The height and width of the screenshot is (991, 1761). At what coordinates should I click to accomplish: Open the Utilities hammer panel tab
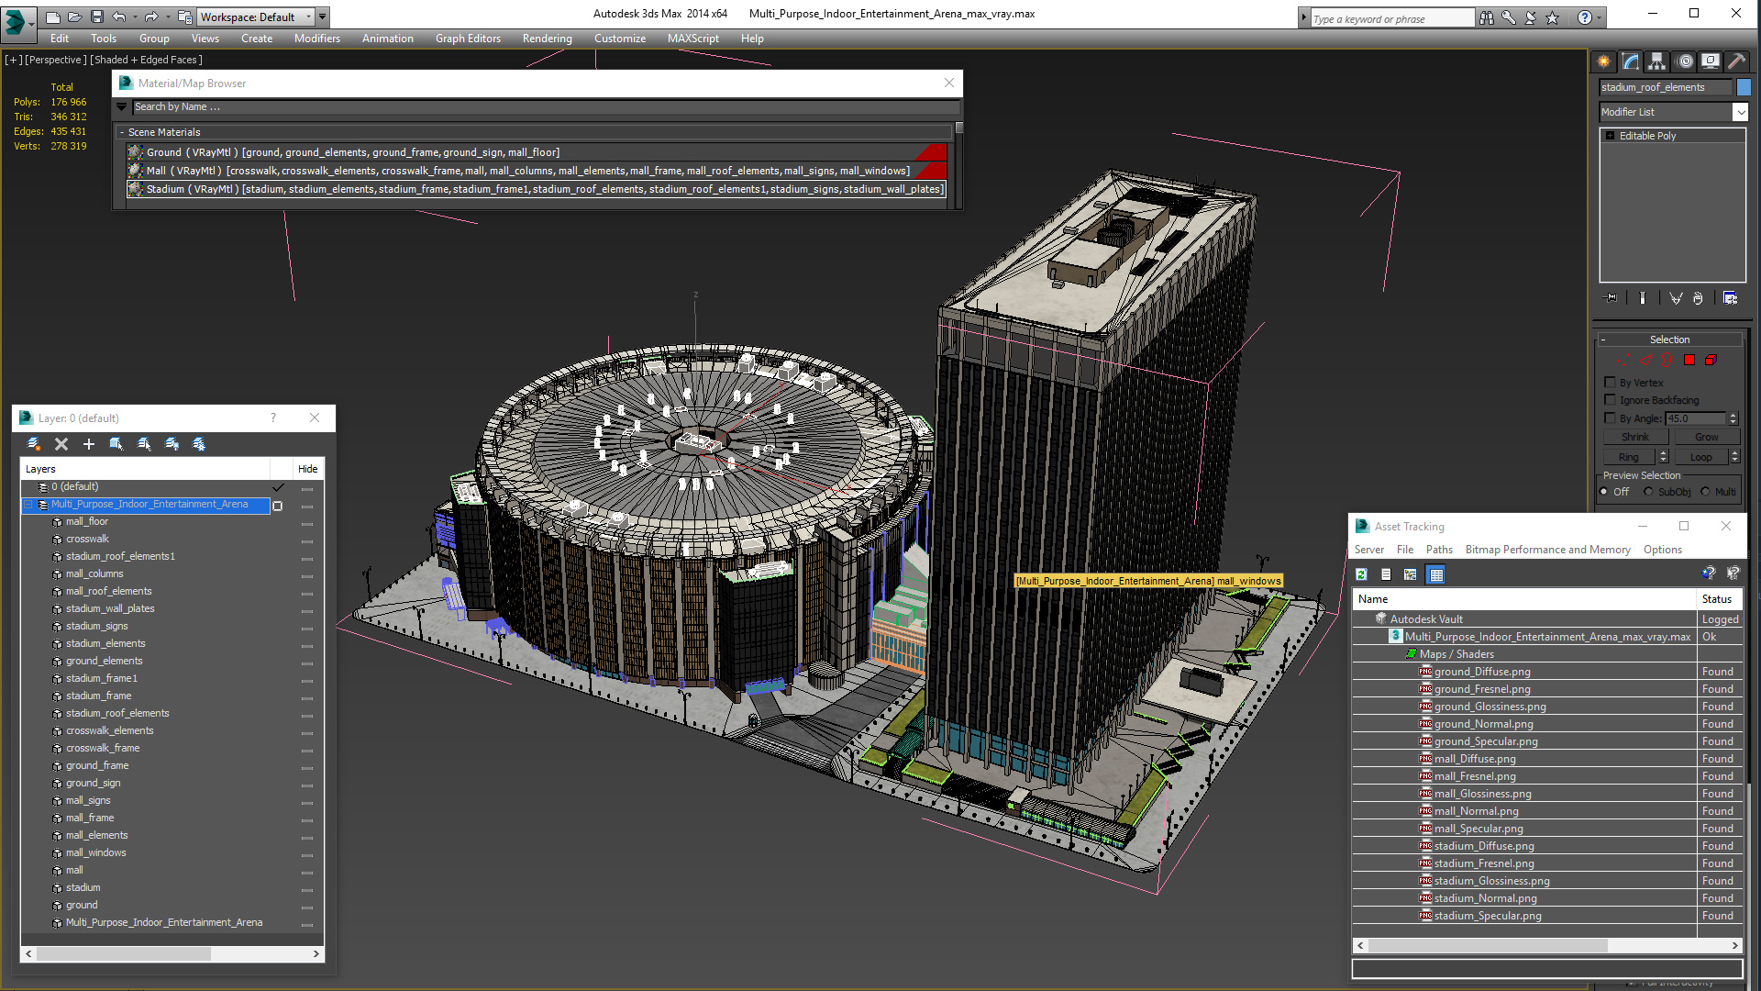[x=1736, y=61]
